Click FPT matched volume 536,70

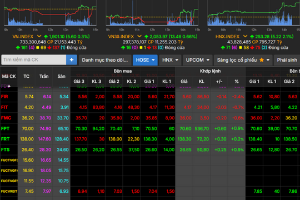(x=202, y=129)
